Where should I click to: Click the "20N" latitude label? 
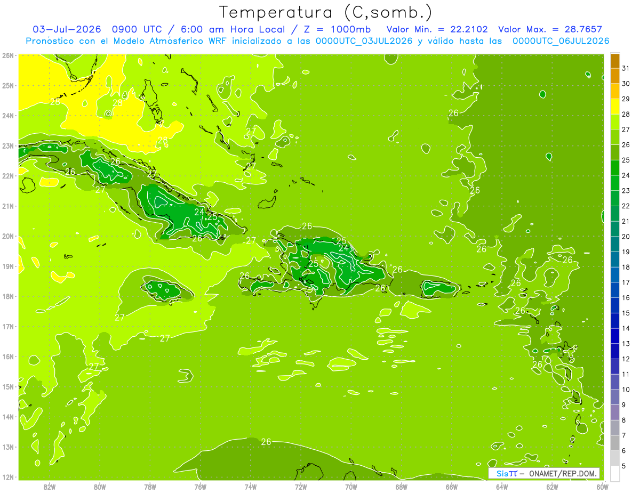pyautogui.click(x=7, y=236)
